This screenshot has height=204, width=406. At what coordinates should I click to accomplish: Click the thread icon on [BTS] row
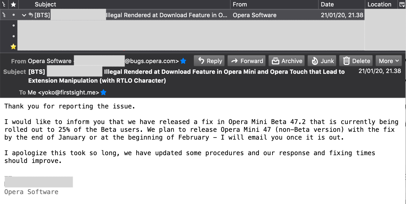click(4, 15)
